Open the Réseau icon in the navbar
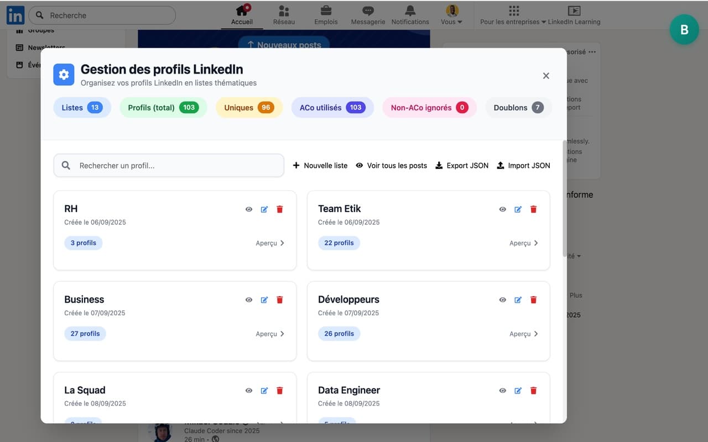The image size is (708, 442). tap(284, 10)
